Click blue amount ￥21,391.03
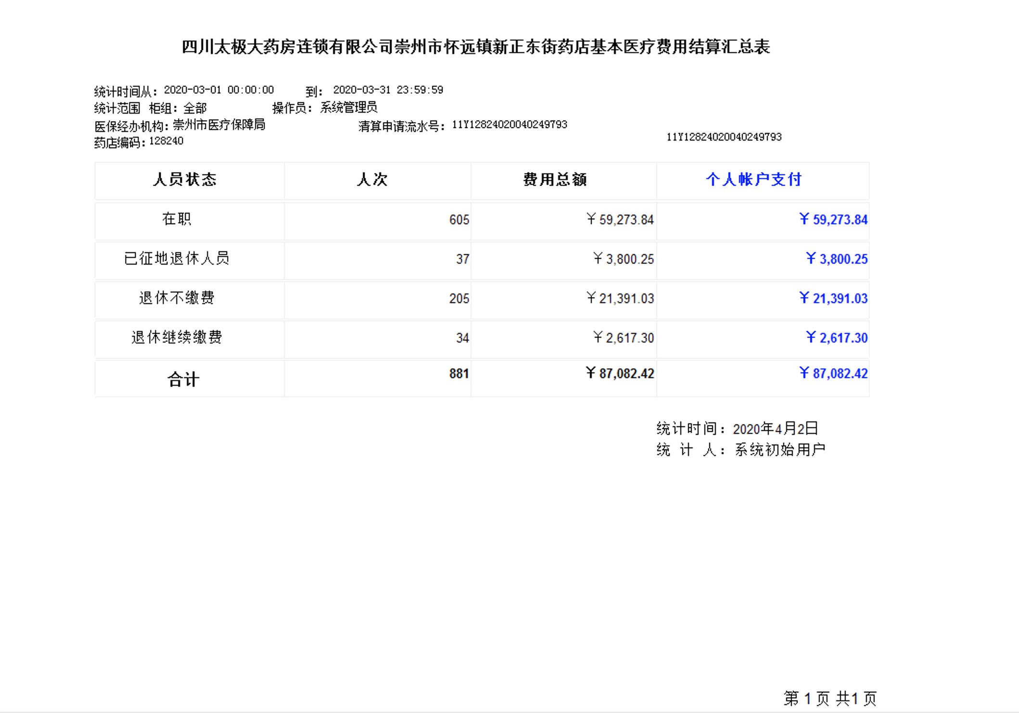This screenshot has height=713, width=1019. [833, 299]
